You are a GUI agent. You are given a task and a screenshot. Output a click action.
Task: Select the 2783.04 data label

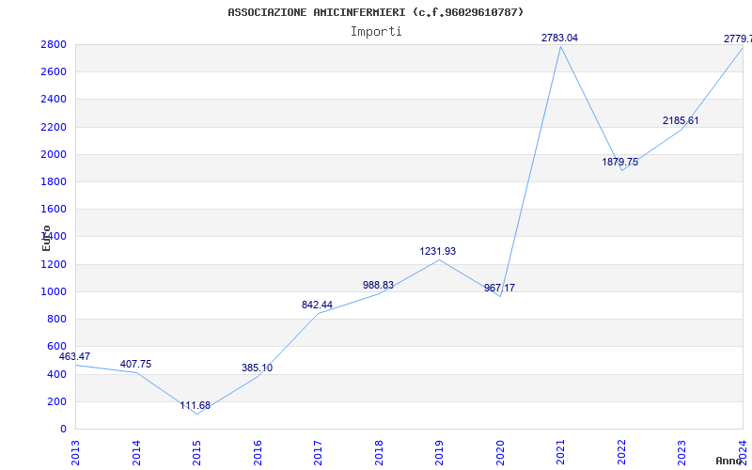[x=559, y=38]
